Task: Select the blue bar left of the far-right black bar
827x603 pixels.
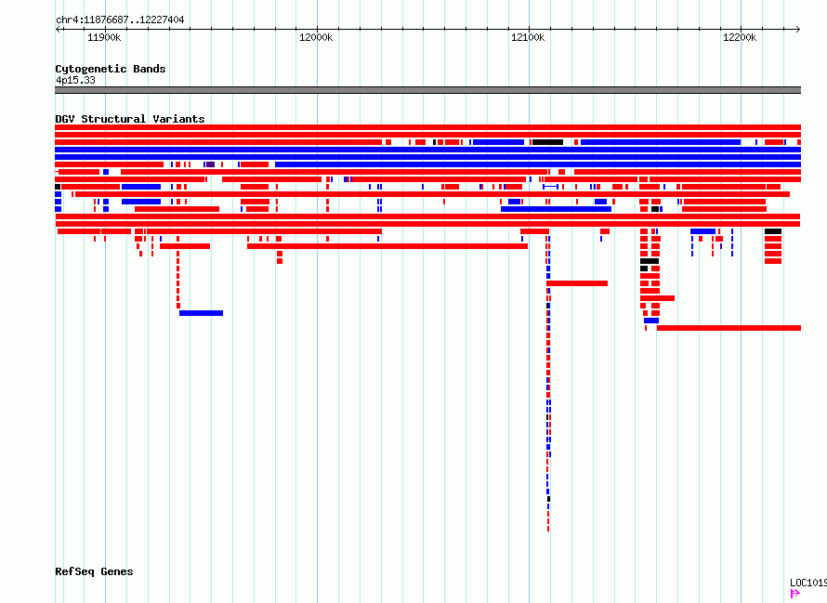Action: 702,231
